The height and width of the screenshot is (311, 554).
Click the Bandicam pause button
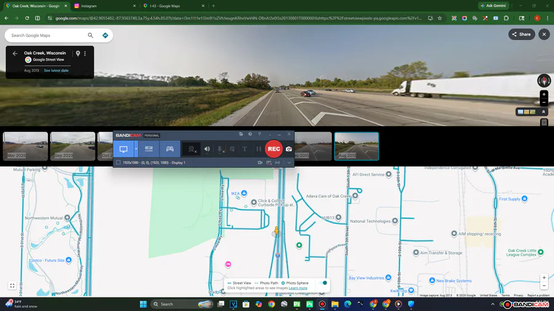tap(259, 149)
